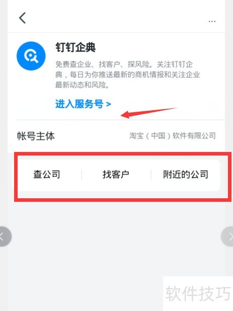Select the 找客户 menu item

[116, 175]
